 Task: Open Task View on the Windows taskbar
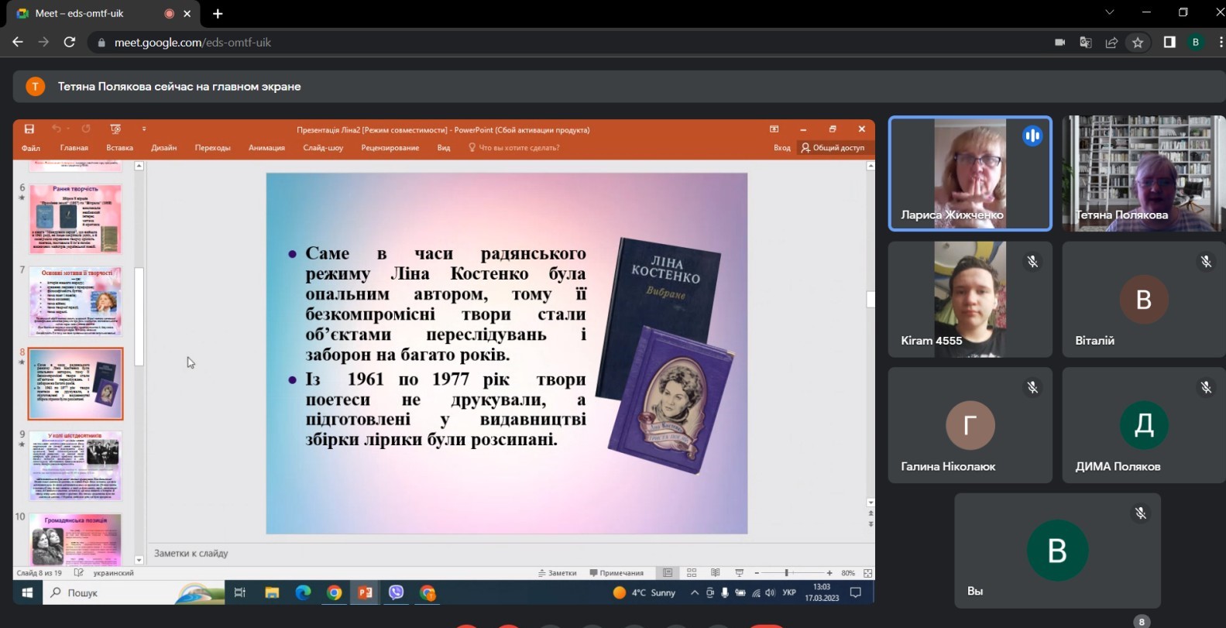tap(239, 593)
